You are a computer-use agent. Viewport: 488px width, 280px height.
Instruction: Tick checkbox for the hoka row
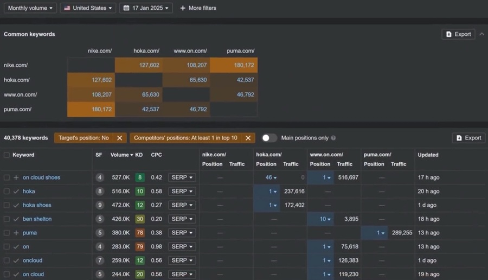[7, 191]
